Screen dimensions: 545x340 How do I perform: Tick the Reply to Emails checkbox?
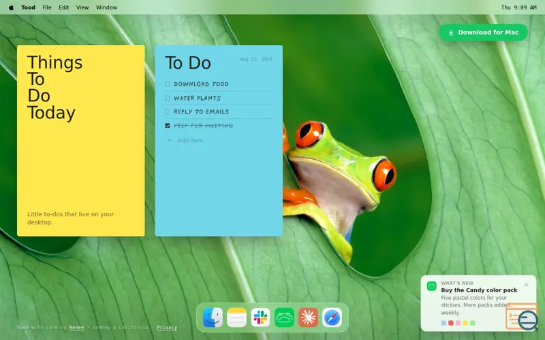pyautogui.click(x=168, y=112)
